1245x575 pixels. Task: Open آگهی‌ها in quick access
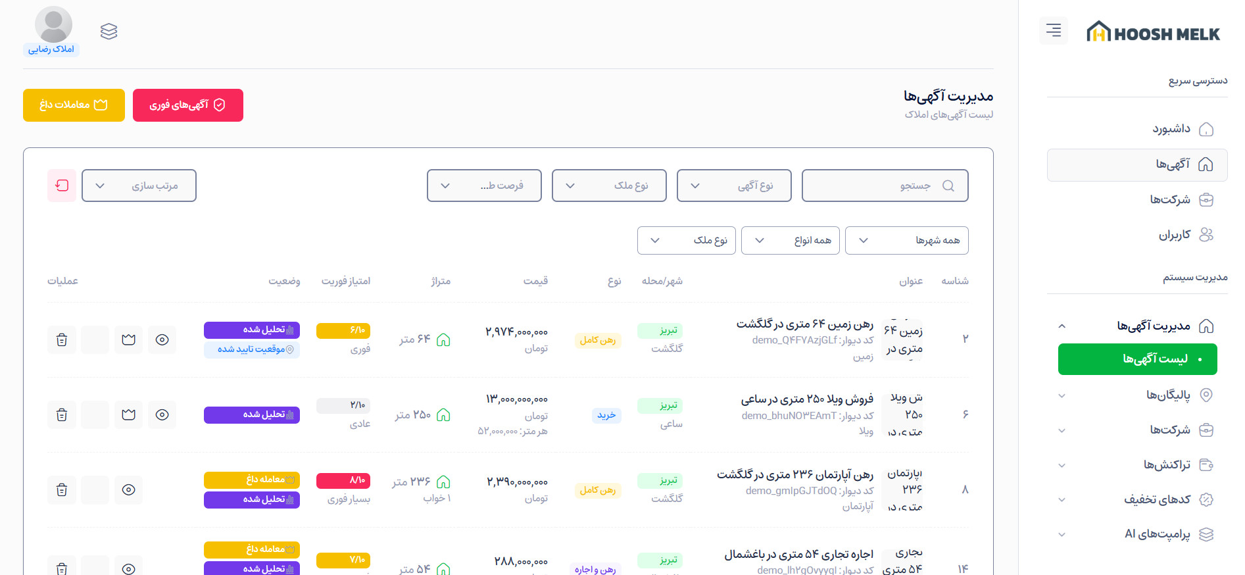pyautogui.click(x=1137, y=164)
